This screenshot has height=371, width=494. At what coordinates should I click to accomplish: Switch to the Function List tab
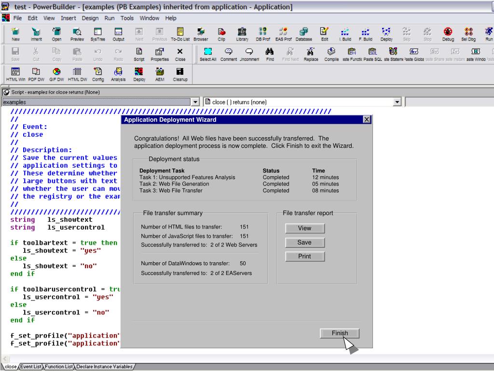pyautogui.click(x=59, y=367)
